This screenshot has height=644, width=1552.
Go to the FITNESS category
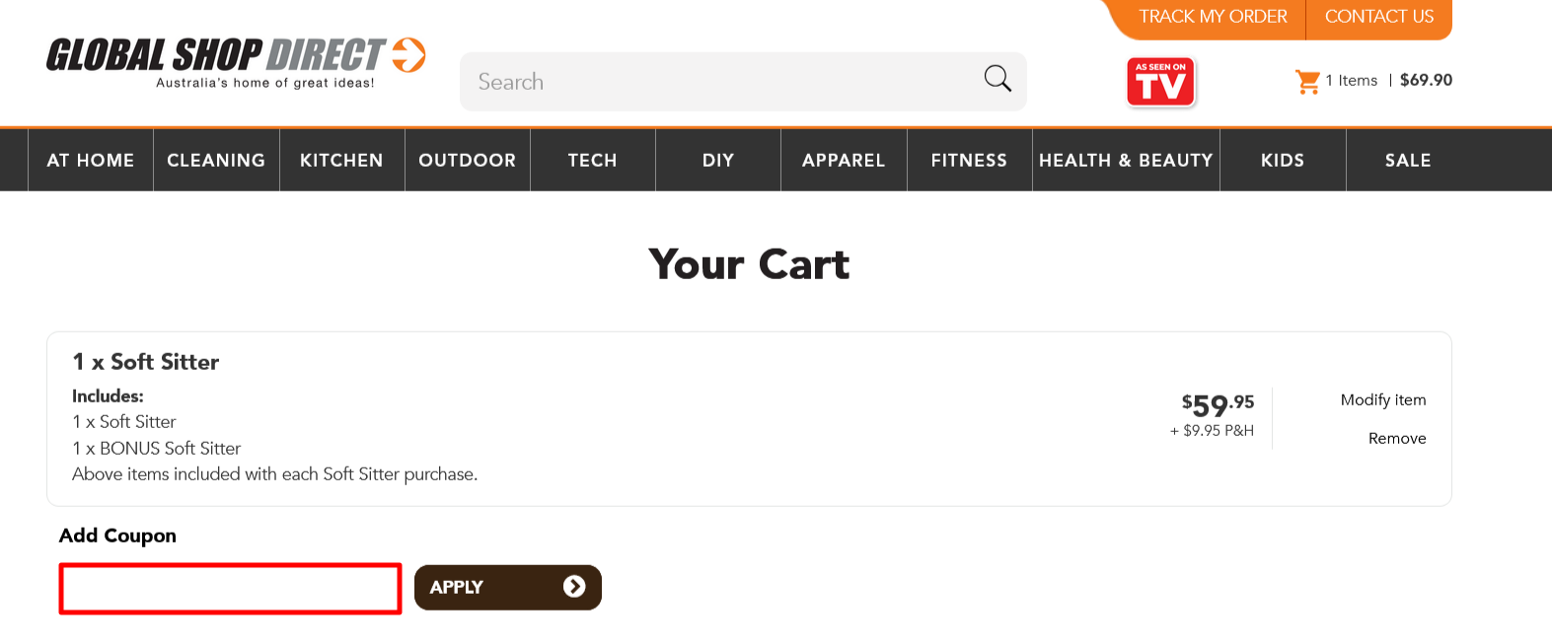969,160
